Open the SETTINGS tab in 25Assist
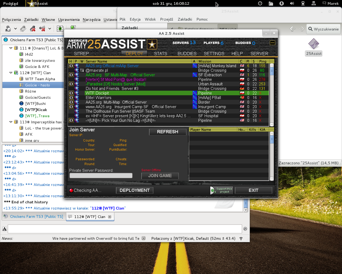Viewport: 342px width, 274px height. pyautogui.click(x=214, y=54)
